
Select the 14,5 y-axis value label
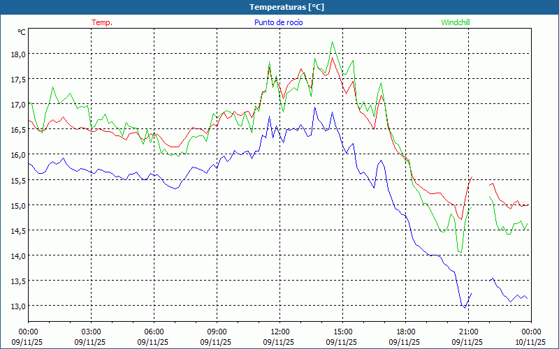coord(17,230)
